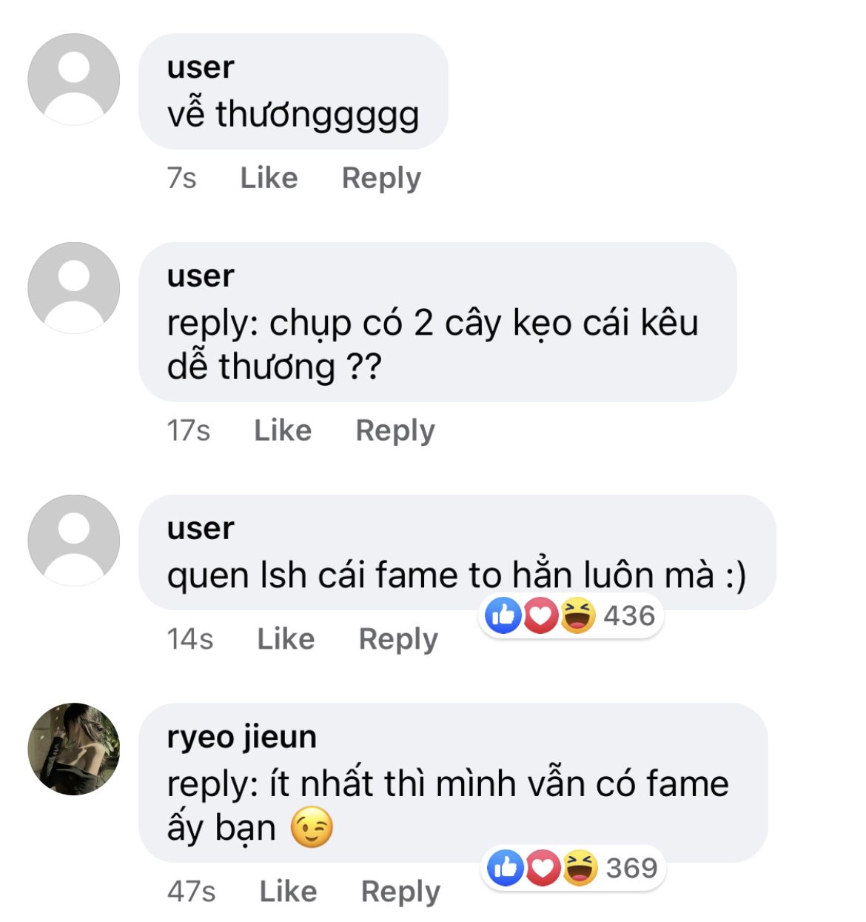The image size is (866, 922).
Task: View the 436 reactions count
Action: click(629, 615)
